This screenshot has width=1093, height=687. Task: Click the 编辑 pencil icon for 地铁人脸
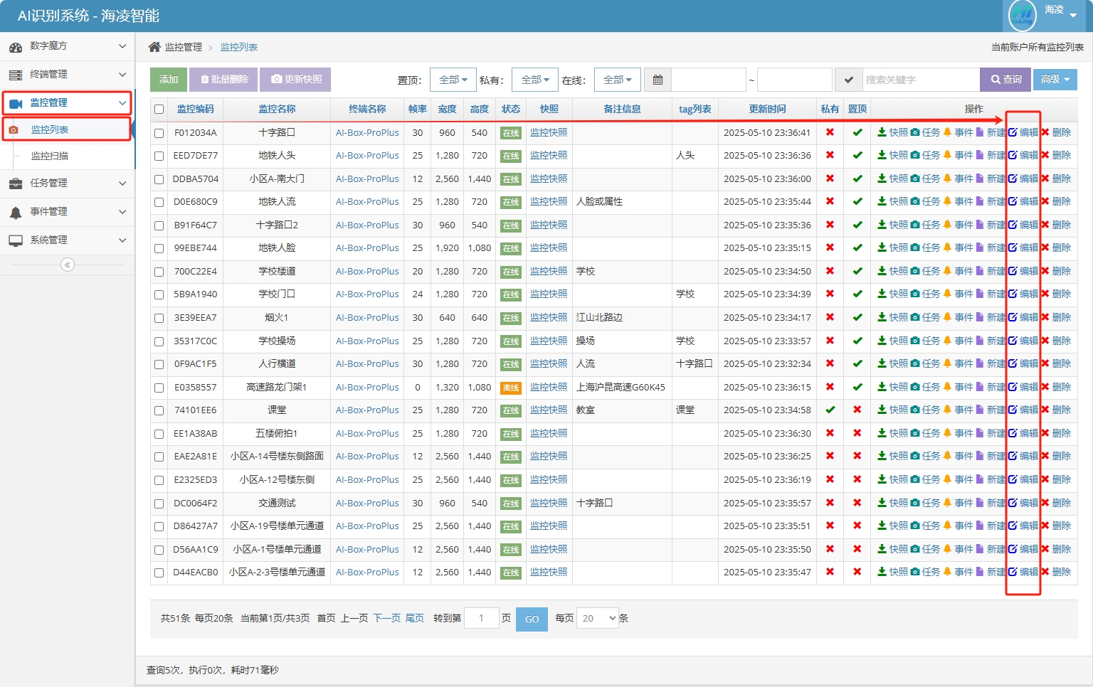pos(1013,247)
